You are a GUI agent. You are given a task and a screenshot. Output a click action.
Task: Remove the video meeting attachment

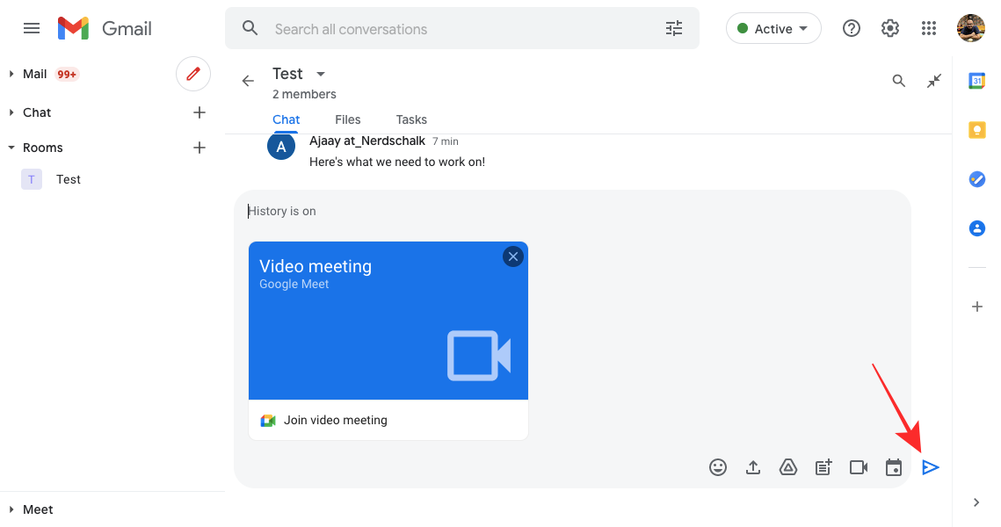513,256
